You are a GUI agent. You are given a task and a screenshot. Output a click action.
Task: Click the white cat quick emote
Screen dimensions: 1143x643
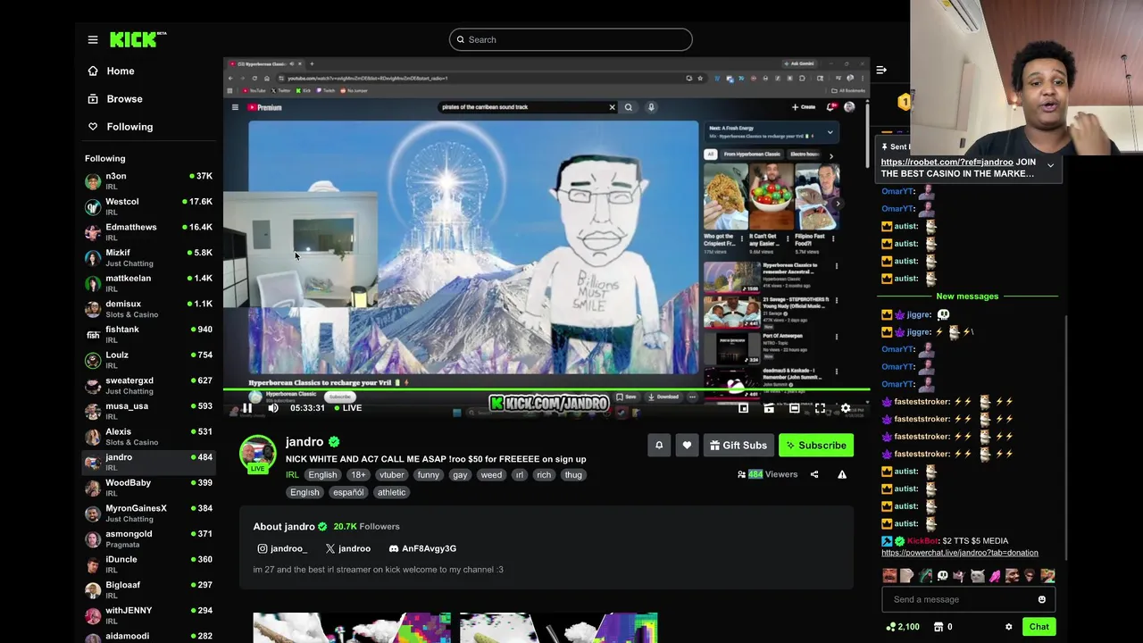click(977, 576)
